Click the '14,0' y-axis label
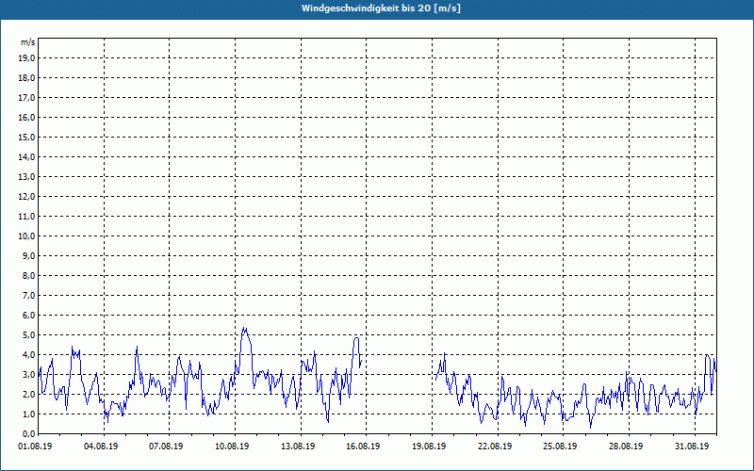 (x=27, y=156)
